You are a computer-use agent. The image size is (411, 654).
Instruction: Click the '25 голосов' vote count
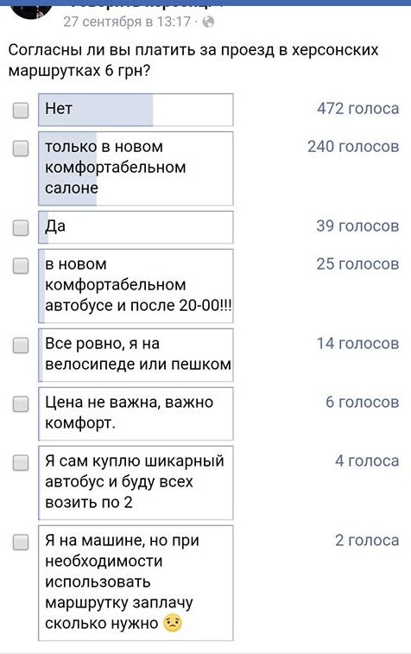357,264
